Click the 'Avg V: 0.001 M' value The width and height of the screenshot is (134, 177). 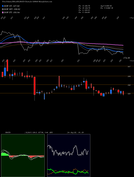[106, 6]
